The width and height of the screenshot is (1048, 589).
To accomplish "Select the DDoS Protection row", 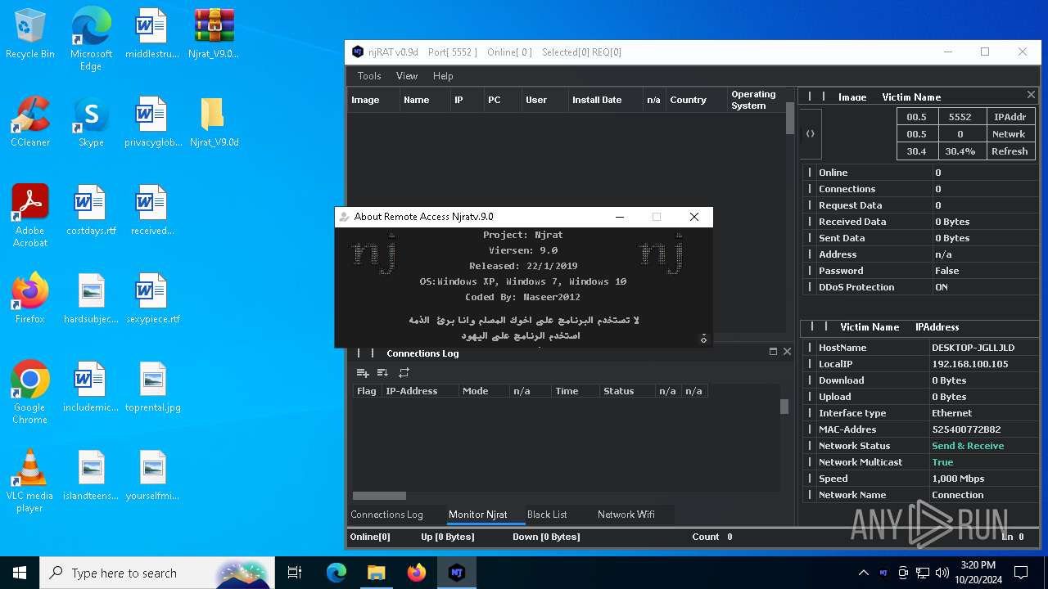I will pyautogui.click(x=920, y=287).
